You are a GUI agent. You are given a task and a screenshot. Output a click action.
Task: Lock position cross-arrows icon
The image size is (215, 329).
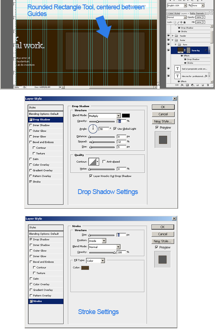[181, 22]
